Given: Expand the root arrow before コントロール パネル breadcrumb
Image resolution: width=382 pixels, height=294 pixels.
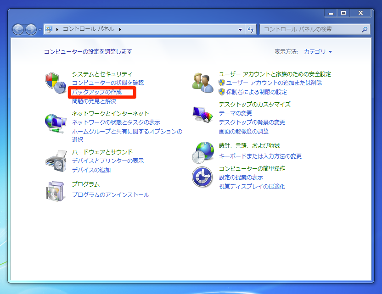Looking at the screenshot, I should (57, 29).
